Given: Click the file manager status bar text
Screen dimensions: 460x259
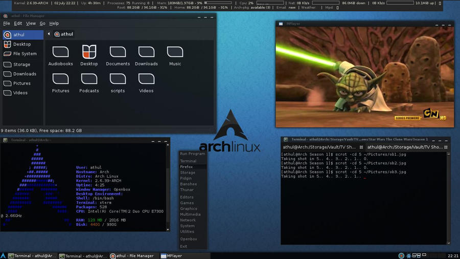Looking at the screenshot, I should click(x=41, y=131).
